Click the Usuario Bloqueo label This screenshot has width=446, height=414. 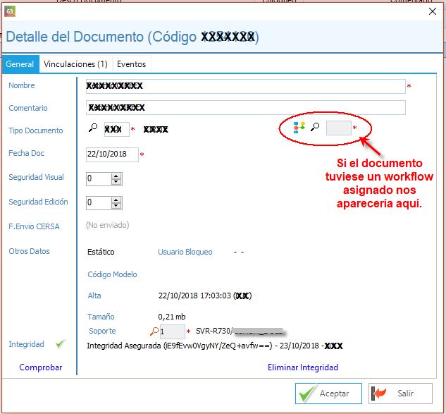(185, 252)
